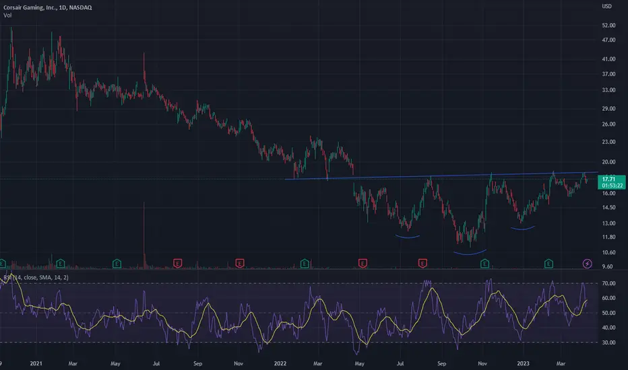Click the 41.00 price scale label

pos(608,59)
